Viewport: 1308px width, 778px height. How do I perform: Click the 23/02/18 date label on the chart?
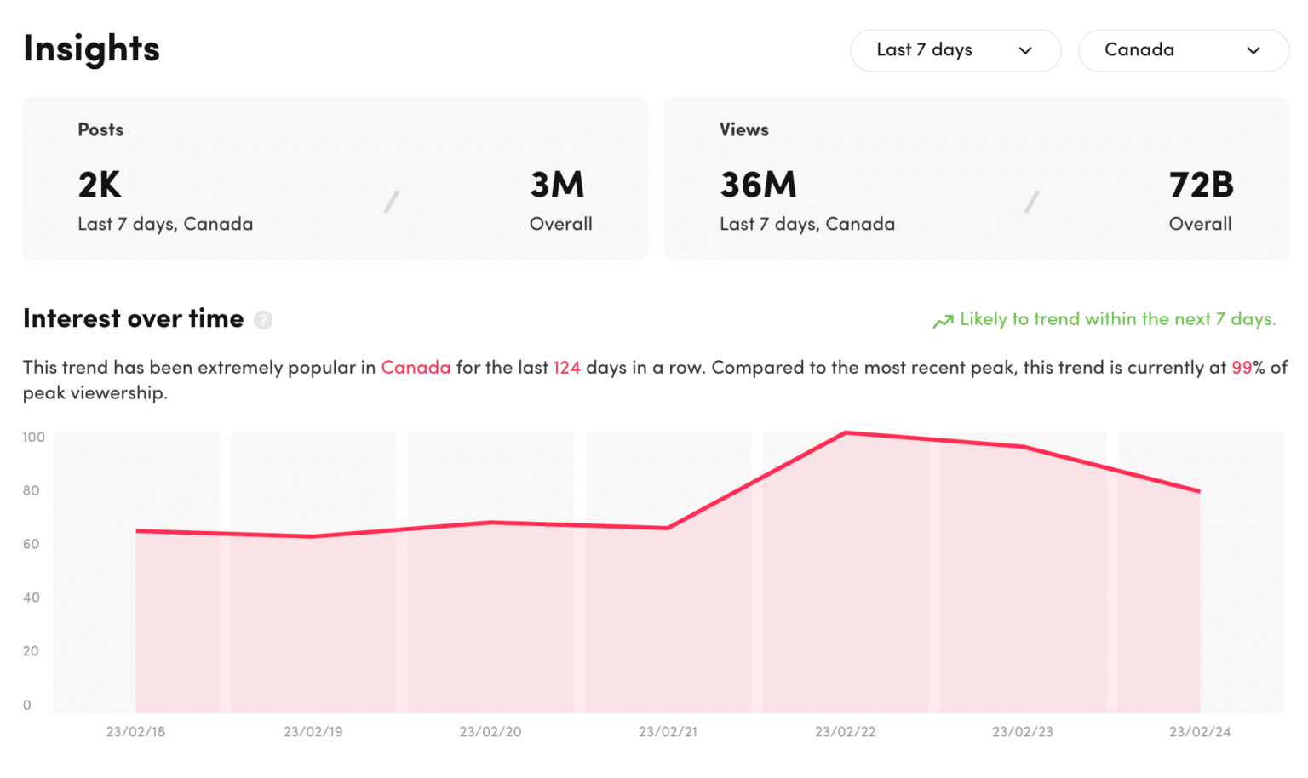click(x=137, y=731)
